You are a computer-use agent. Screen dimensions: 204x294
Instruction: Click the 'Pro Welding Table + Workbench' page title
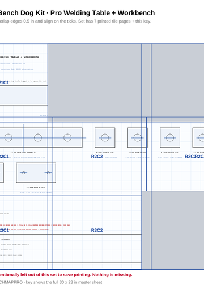pyautogui.click(x=103, y=13)
